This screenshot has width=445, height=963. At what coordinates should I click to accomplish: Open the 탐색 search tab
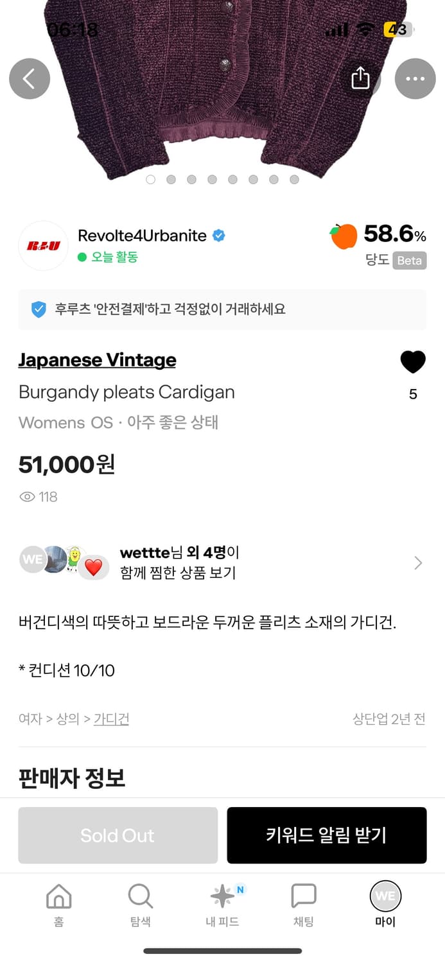pyautogui.click(x=140, y=904)
